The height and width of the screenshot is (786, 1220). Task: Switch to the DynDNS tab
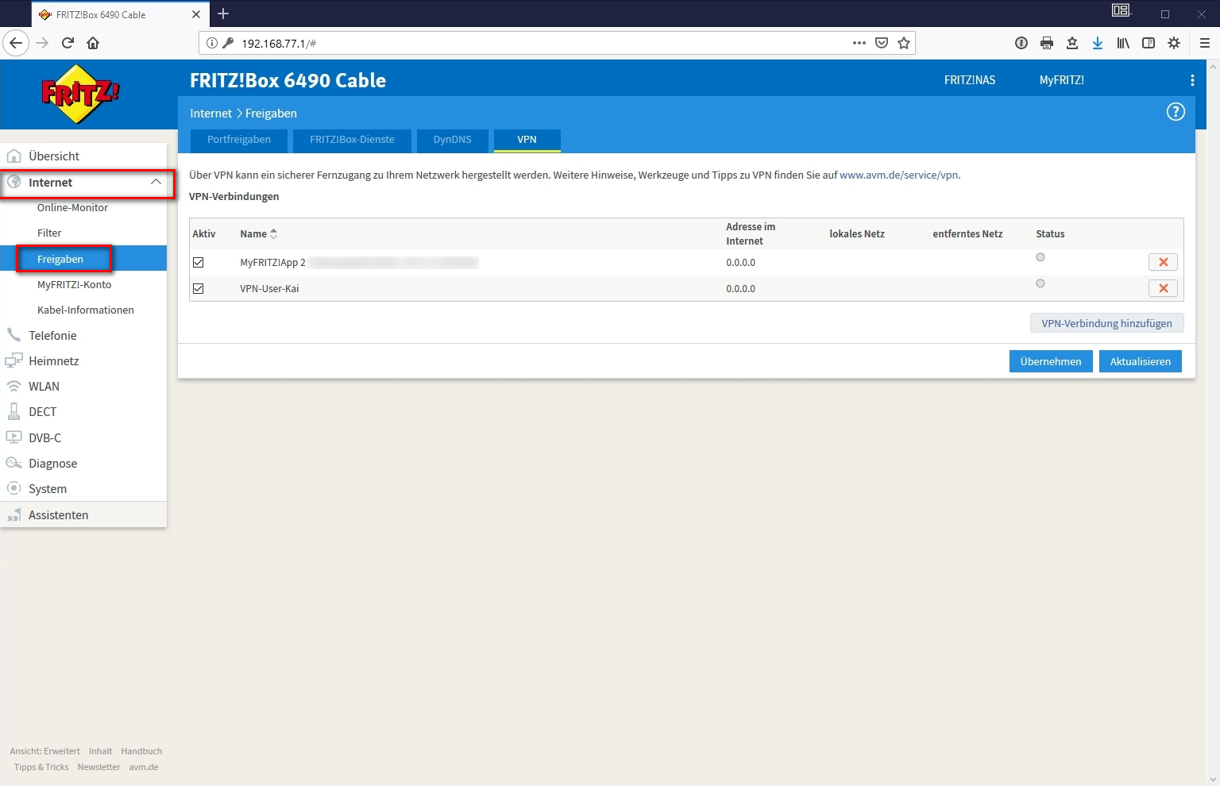click(x=452, y=140)
